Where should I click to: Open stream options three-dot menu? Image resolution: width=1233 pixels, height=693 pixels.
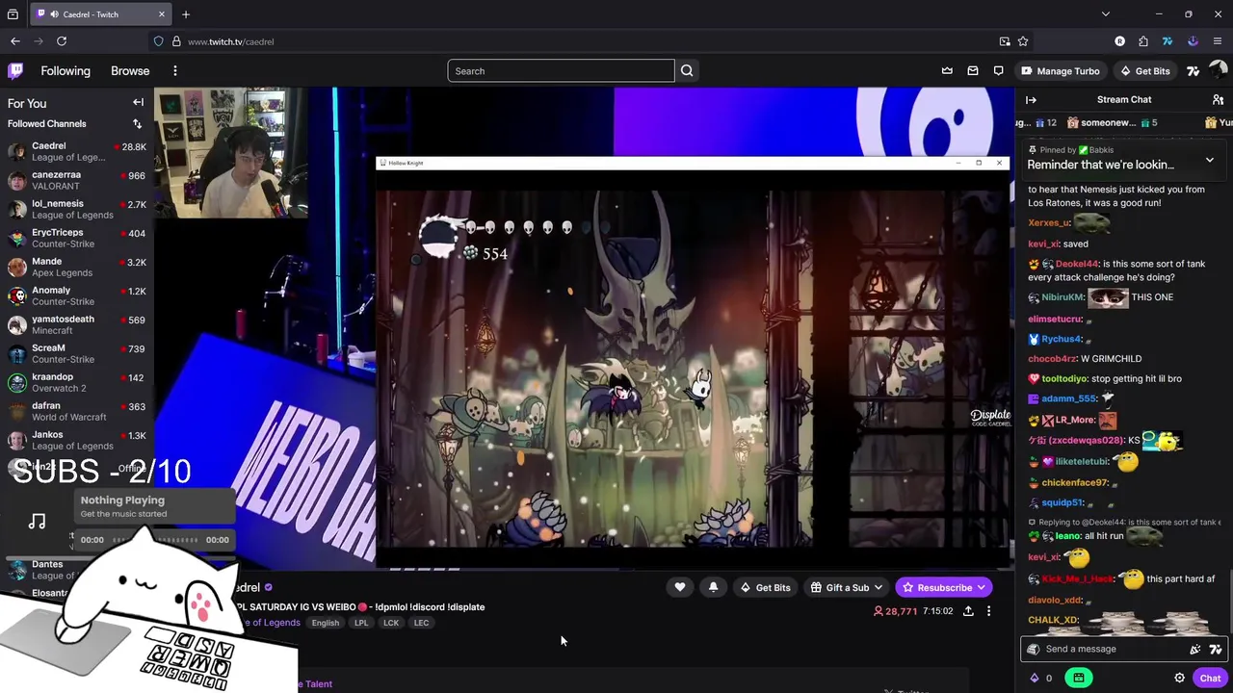[x=988, y=611]
